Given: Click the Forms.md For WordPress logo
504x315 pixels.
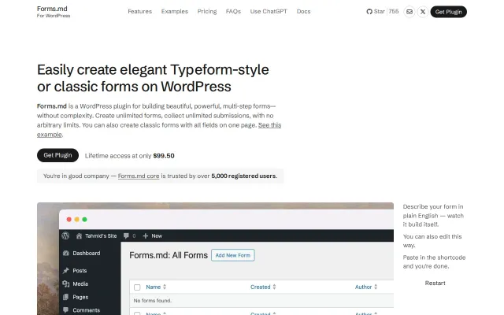Looking at the screenshot, I should (54, 12).
